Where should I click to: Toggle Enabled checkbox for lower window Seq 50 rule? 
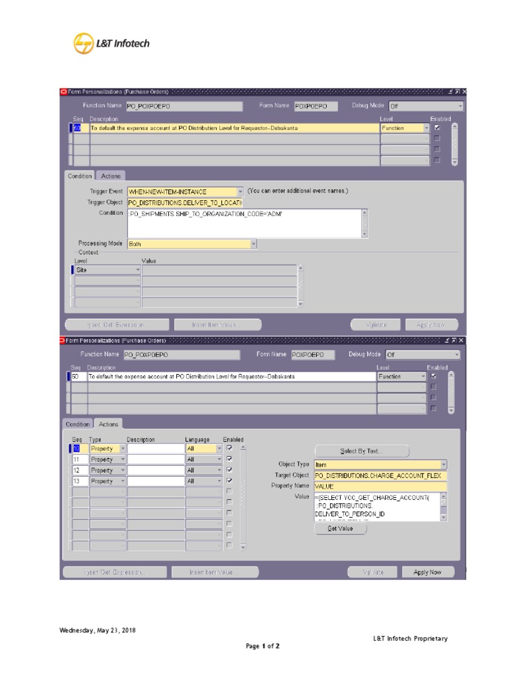point(434,376)
